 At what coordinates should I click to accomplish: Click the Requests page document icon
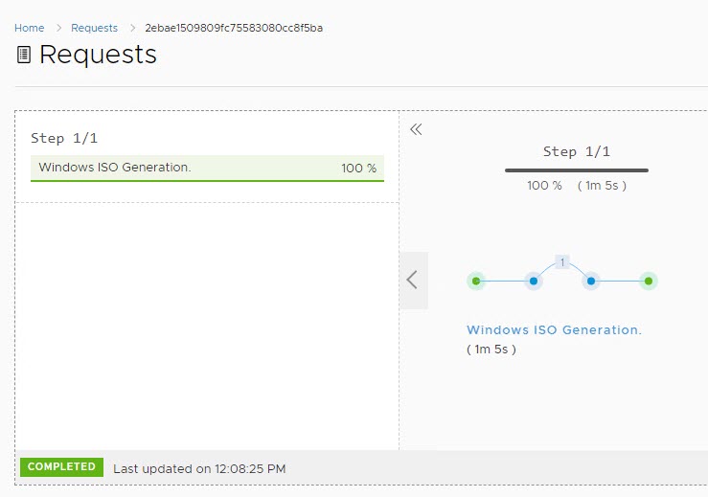(24, 56)
